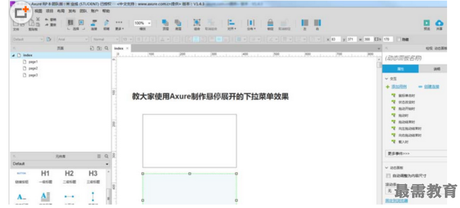Click the width (w) field
This screenshot has width=460, height=208.
369,39
